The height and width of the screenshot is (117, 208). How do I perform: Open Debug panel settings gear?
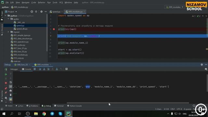point(202,65)
